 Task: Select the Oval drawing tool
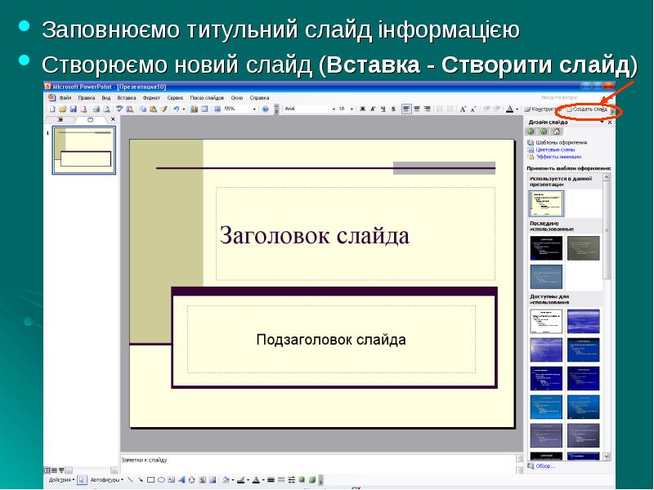point(161,480)
